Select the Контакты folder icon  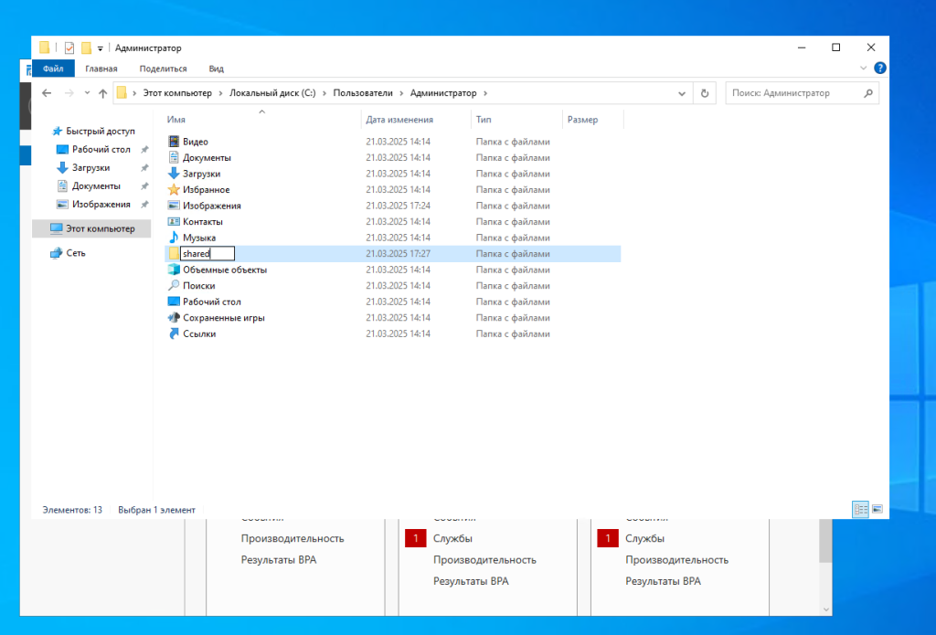pyautogui.click(x=174, y=221)
